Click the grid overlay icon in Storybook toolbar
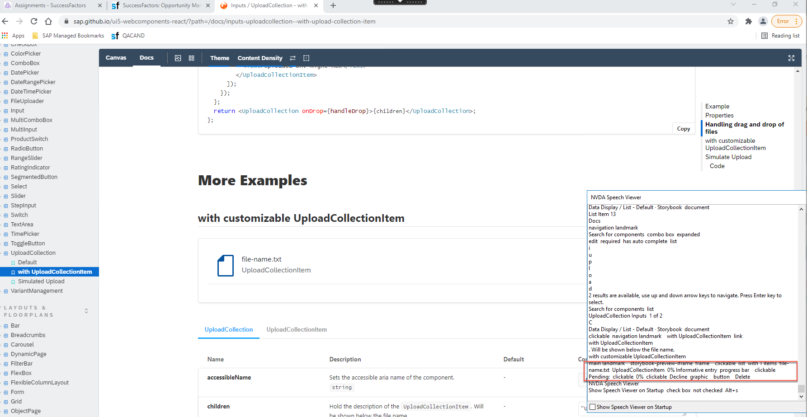Image resolution: width=807 pixels, height=417 pixels. coord(191,58)
